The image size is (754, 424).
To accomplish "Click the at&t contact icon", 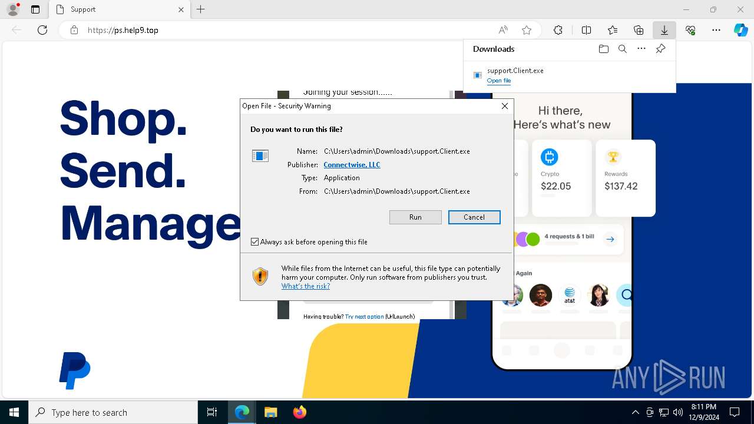I will click(570, 295).
